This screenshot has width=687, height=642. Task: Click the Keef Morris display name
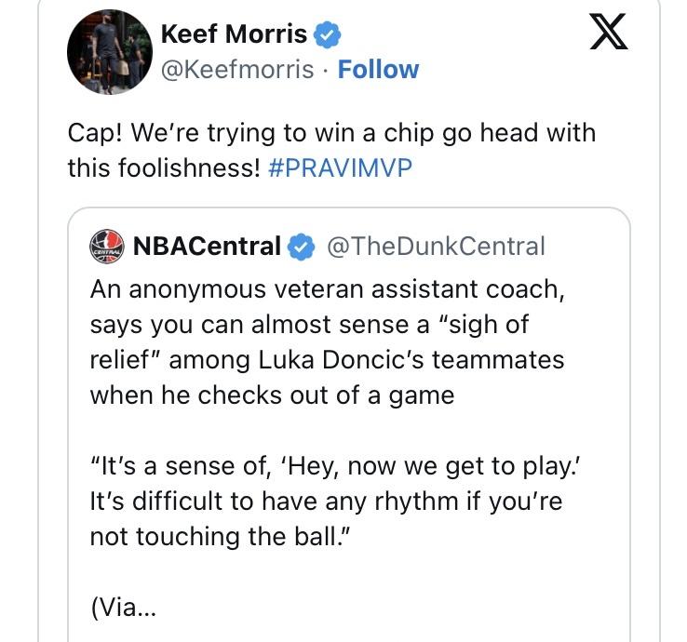click(234, 35)
